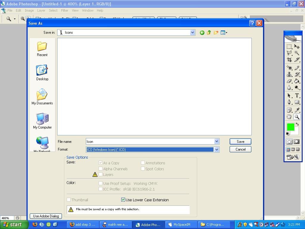The height and width of the screenshot is (229, 305).
Task: Open the Filter menu
Action: (64, 10)
